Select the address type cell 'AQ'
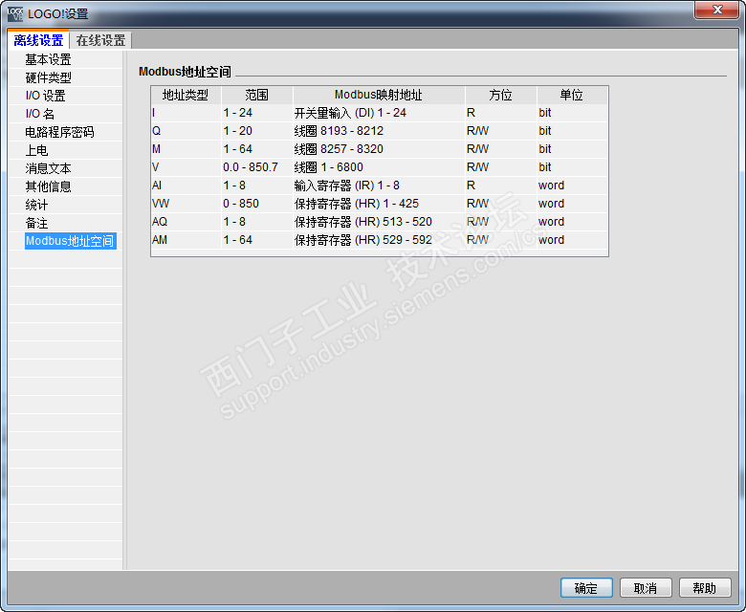The width and height of the screenshot is (746, 612). [186, 222]
